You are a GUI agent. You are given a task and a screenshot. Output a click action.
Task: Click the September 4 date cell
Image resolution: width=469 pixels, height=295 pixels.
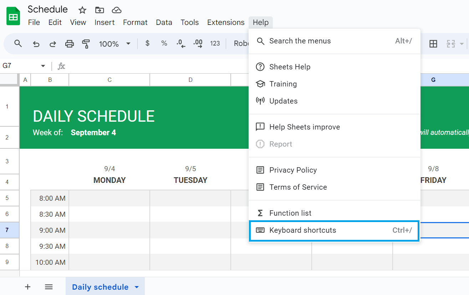coord(93,133)
